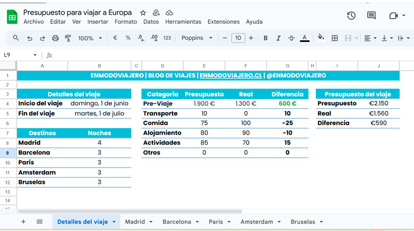Open version history clock icon
The width and height of the screenshot is (414, 231).
351,15
